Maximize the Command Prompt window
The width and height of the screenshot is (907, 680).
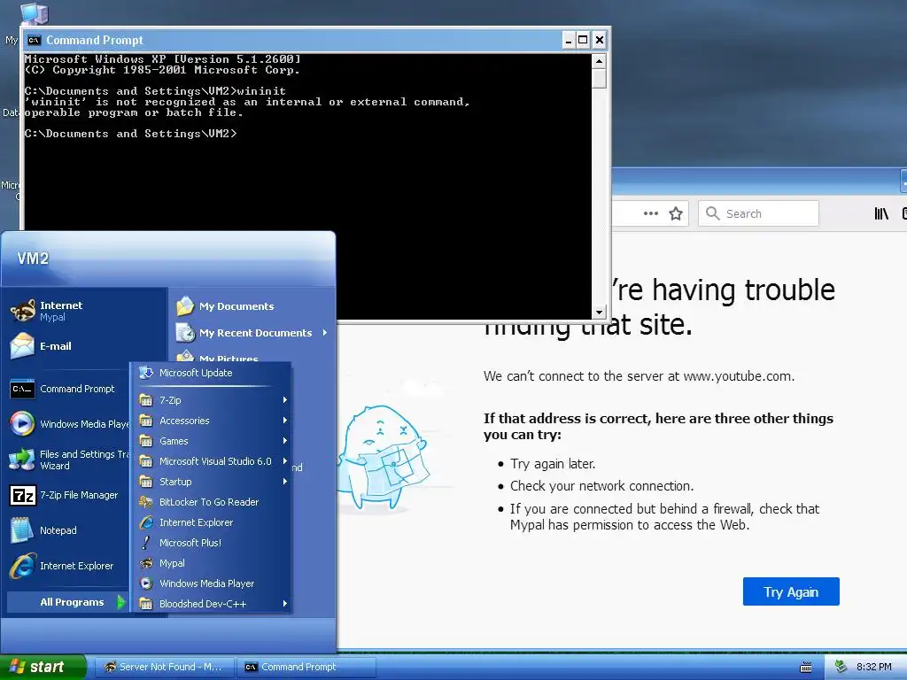point(583,40)
